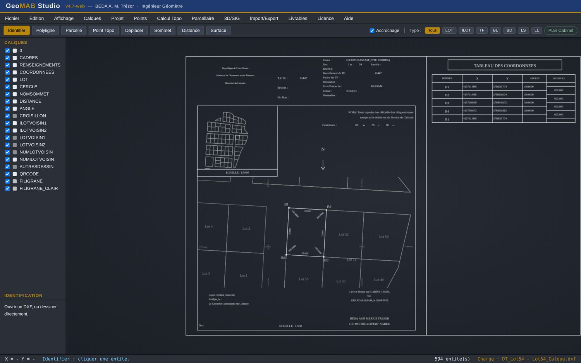Toggle visibility of NOMSOMMET layer
The width and height of the screenshot is (581, 363).
click(x=7, y=94)
